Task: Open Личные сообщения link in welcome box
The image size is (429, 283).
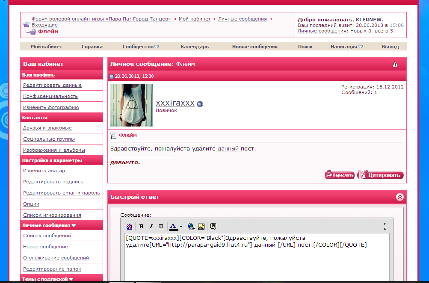Action: click(322, 31)
